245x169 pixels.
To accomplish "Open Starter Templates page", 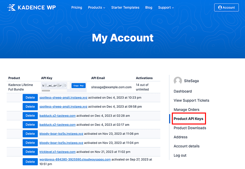I will (x=125, y=7).
